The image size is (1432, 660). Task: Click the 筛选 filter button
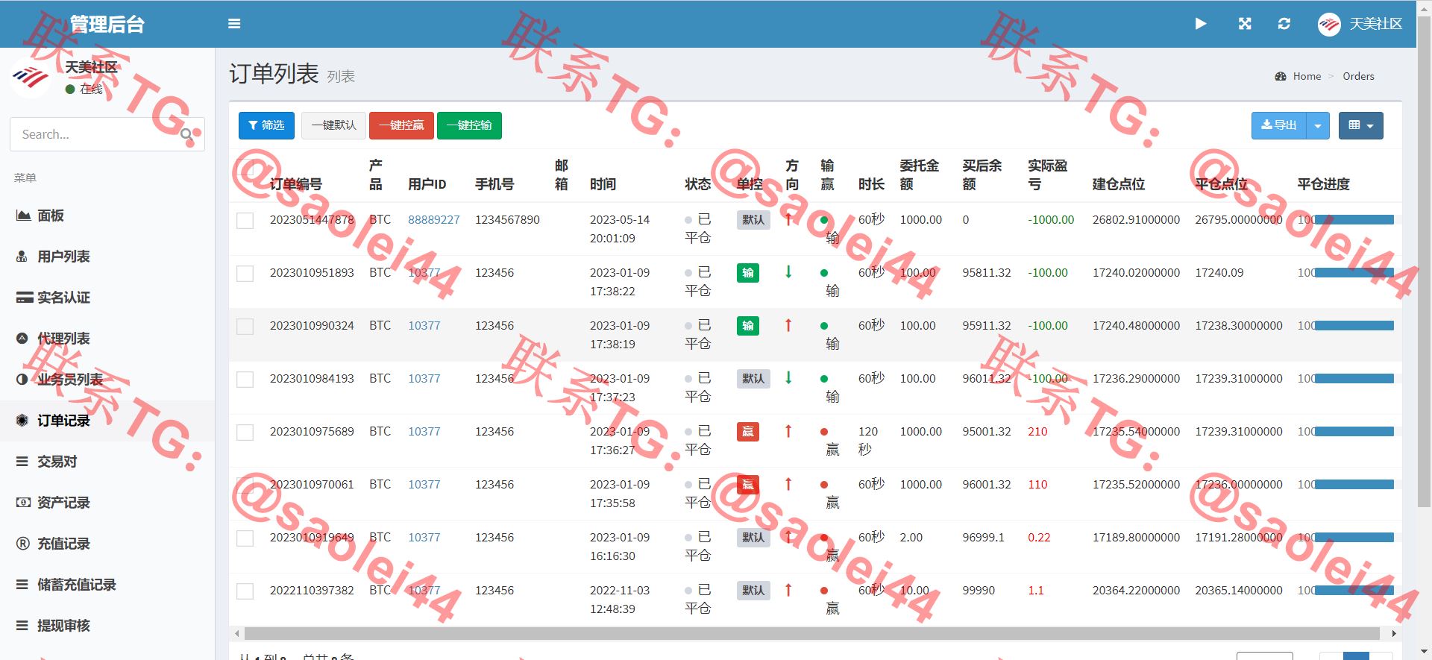[x=266, y=125]
